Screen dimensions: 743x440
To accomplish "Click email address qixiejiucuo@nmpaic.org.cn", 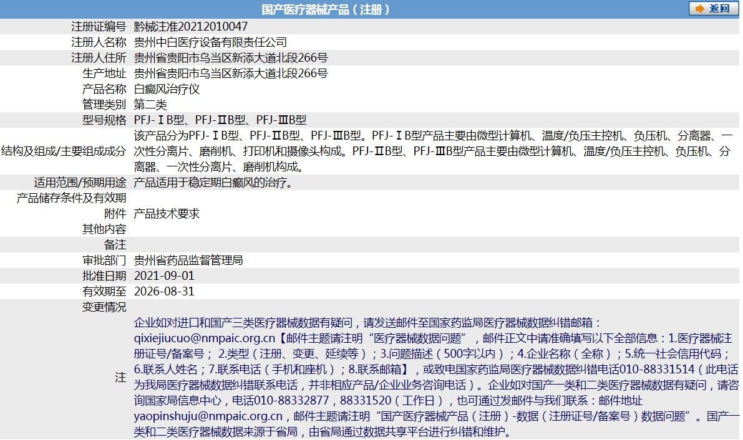I will click(x=204, y=338).
